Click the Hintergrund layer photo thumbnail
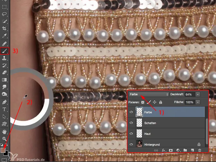 pos(139,144)
